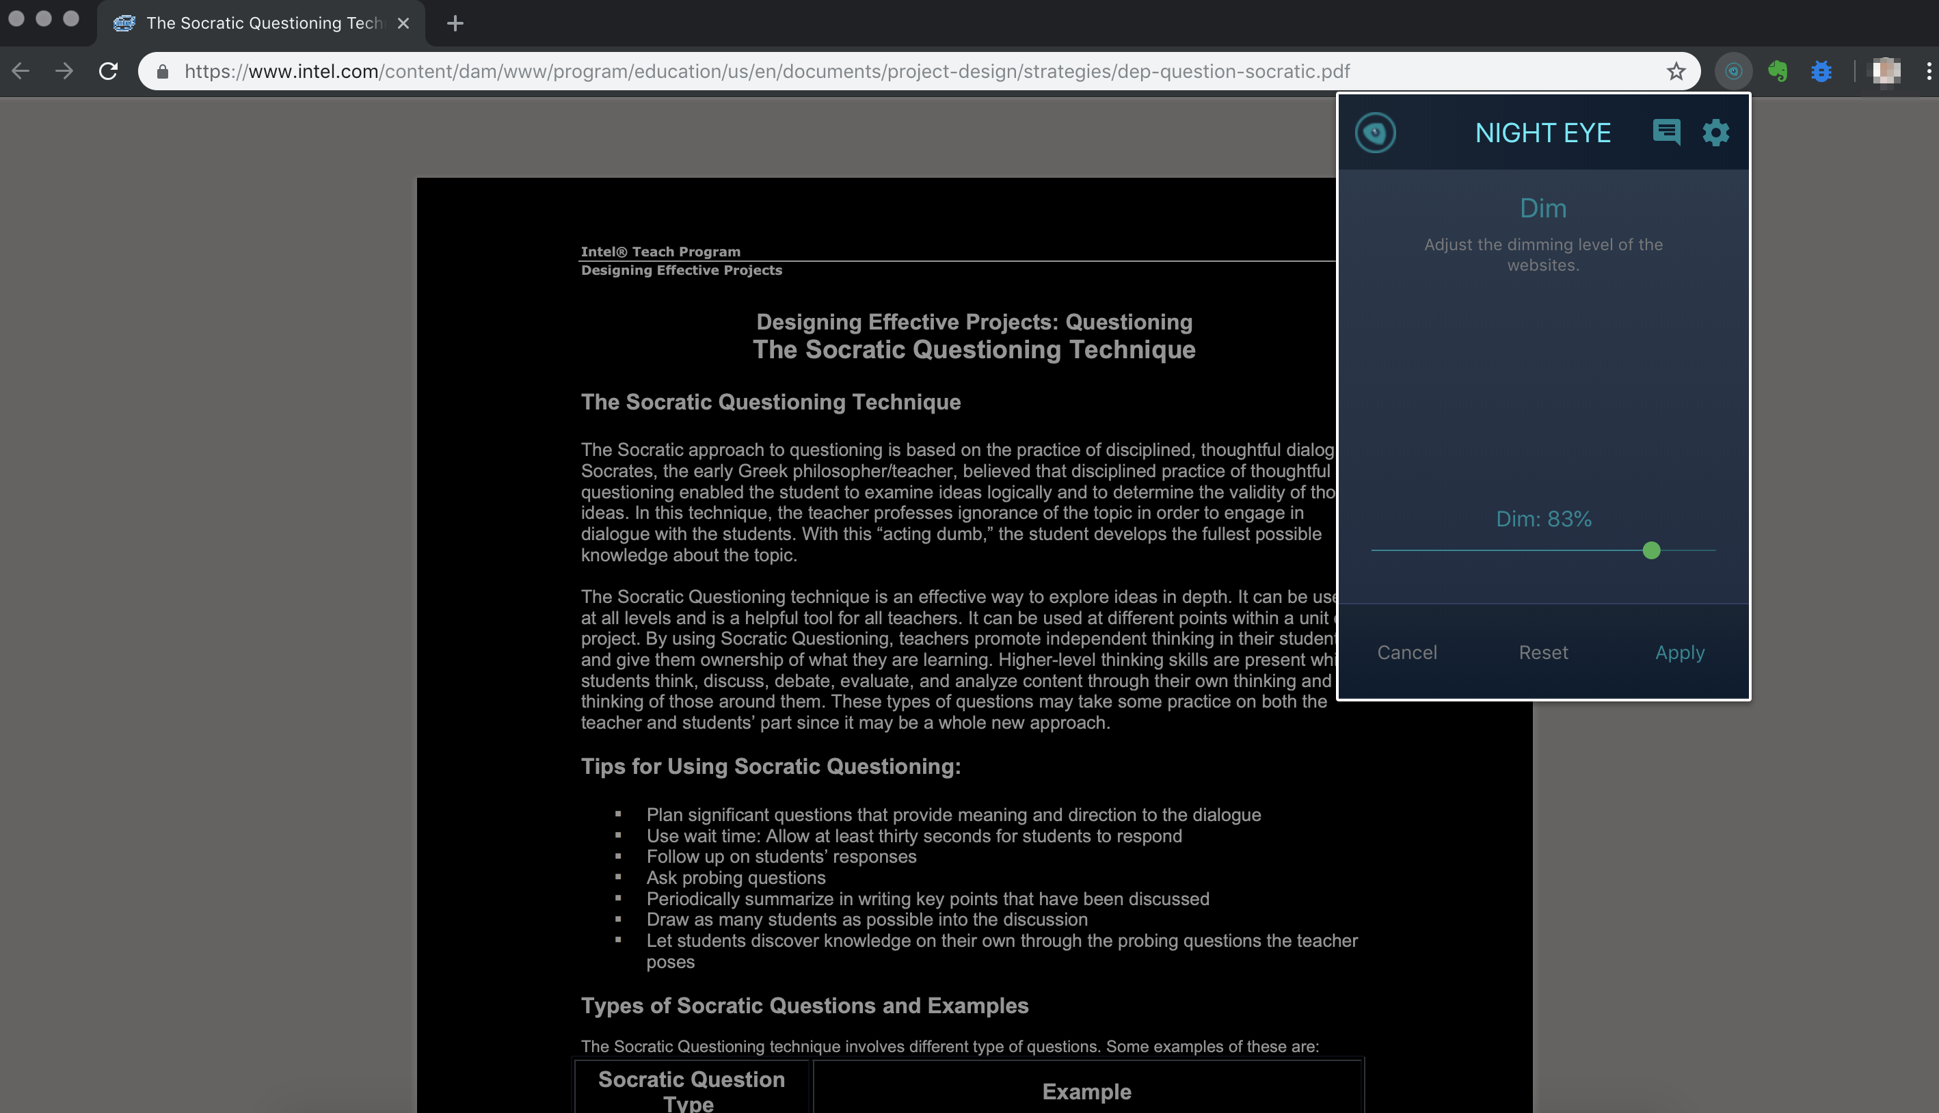This screenshot has width=1939, height=1113.
Task: Apply the current dim setting
Action: pos(1679,652)
